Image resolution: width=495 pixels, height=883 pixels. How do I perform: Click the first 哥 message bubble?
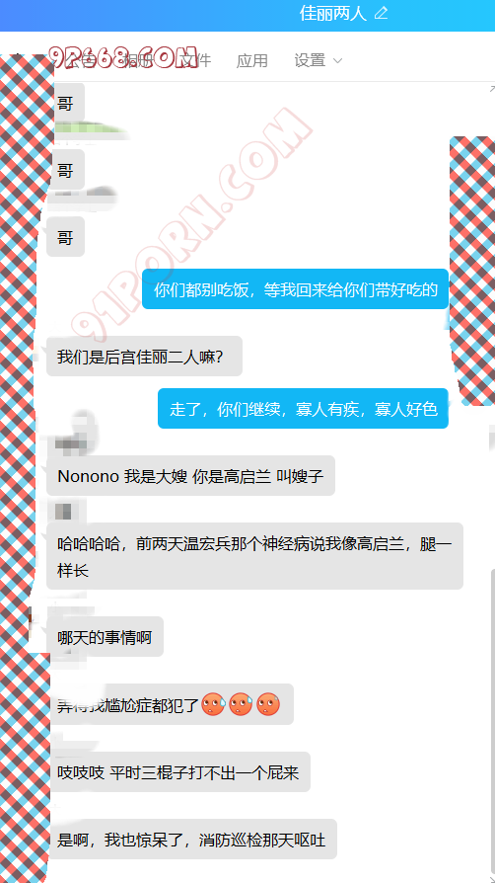point(65,103)
